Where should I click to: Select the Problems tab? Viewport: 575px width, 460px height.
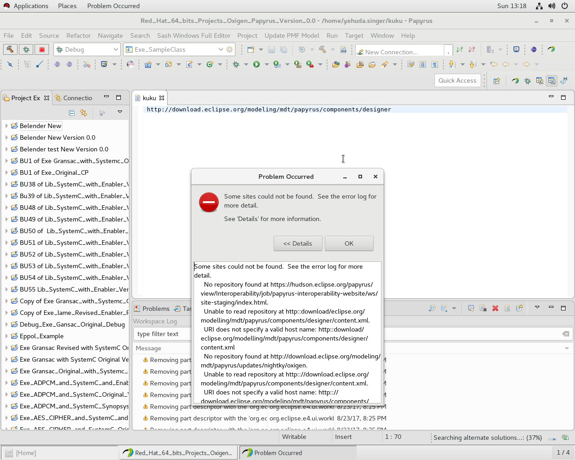[x=152, y=309]
